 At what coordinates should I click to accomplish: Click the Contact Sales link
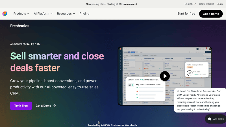(x=207, y=4)
